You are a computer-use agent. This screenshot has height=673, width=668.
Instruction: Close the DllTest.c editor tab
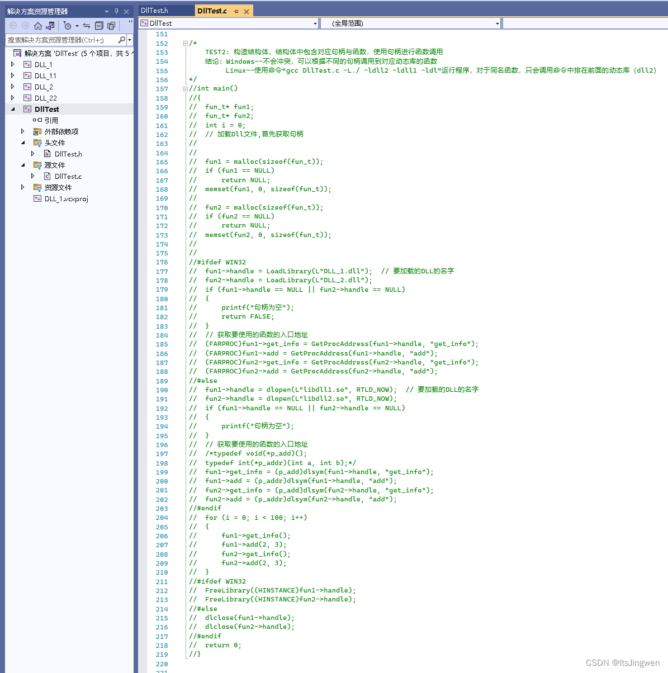pyautogui.click(x=247, y=11)
